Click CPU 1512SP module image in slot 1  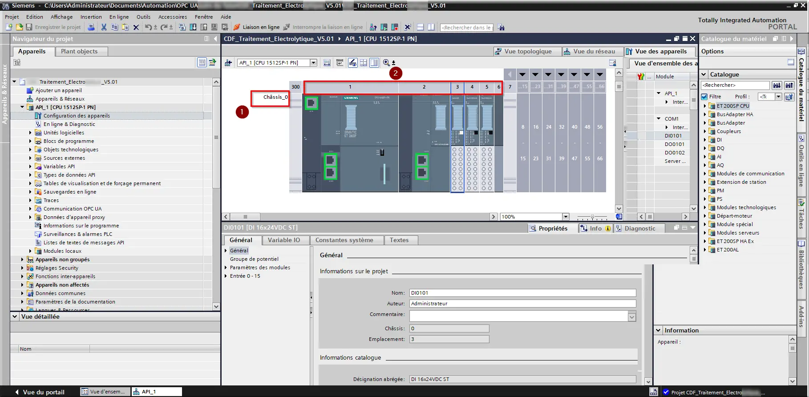351,144
